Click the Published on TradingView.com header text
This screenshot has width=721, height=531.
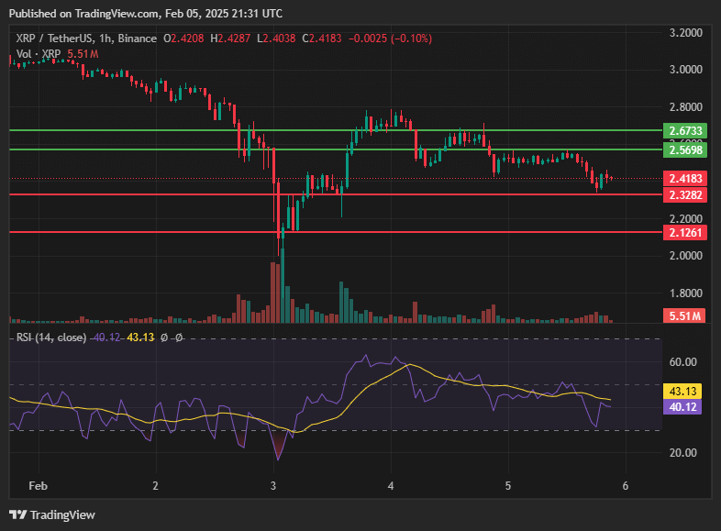(x=145, y=14)
